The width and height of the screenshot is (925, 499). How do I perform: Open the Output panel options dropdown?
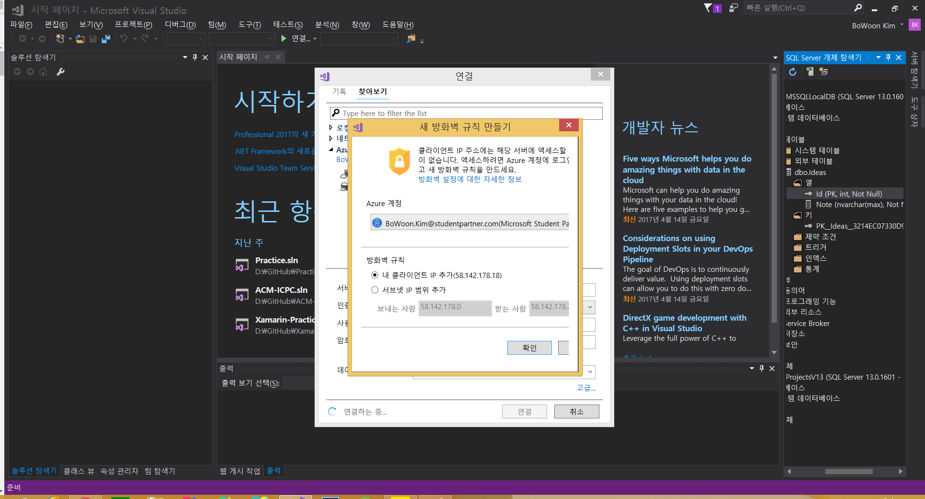752,368
